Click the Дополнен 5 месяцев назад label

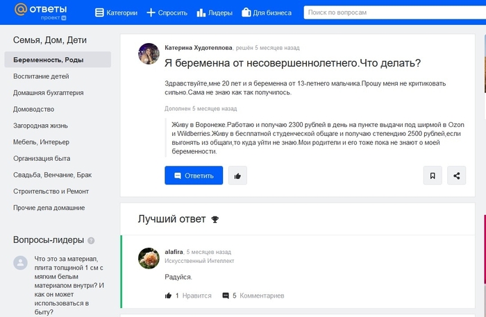tap(201, 109)
